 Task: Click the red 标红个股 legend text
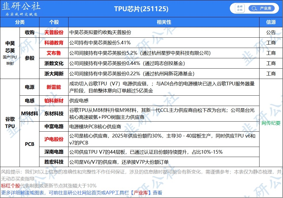pyautogui.click(x=10, y=185)
